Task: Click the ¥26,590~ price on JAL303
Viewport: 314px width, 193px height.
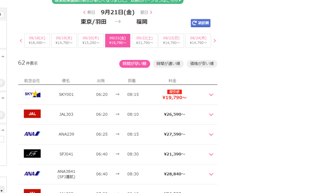Action: [x=174, y=114]
